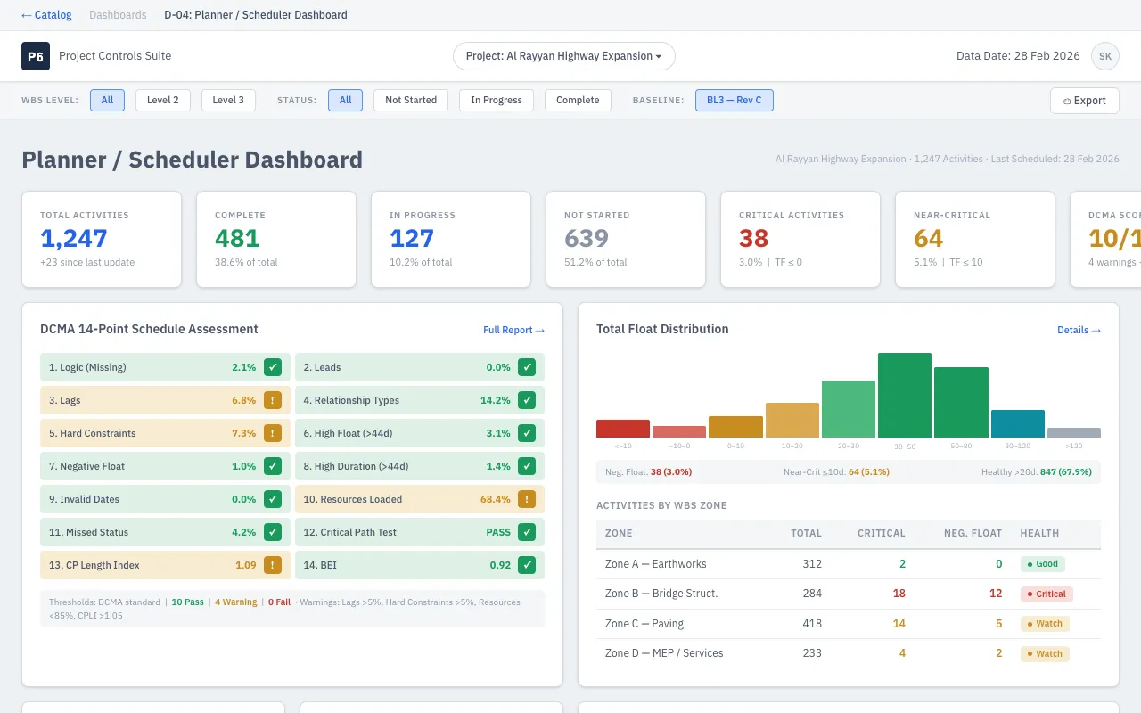Enable the Level 2 WBS filter
This screenshot has width=1141, height=713.
(162, 100)
